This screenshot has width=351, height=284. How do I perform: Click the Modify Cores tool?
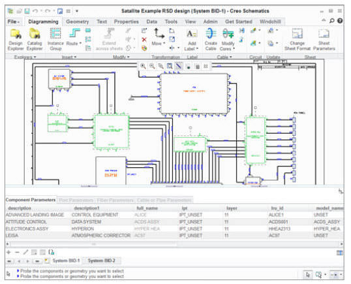[x=228, y=39]
